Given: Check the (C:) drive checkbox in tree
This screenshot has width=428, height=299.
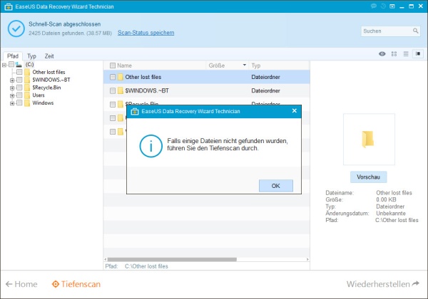Looking at the screenshot, I should coord(11,64).
